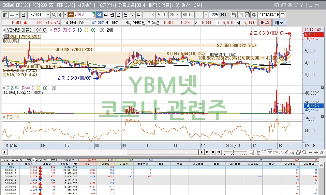Toggle the 거래량 volume indicator square

pyautogui.click(x=4, y=88)
